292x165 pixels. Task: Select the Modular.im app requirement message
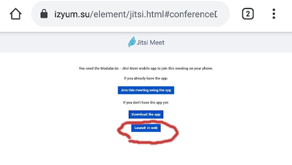(146, 68)
